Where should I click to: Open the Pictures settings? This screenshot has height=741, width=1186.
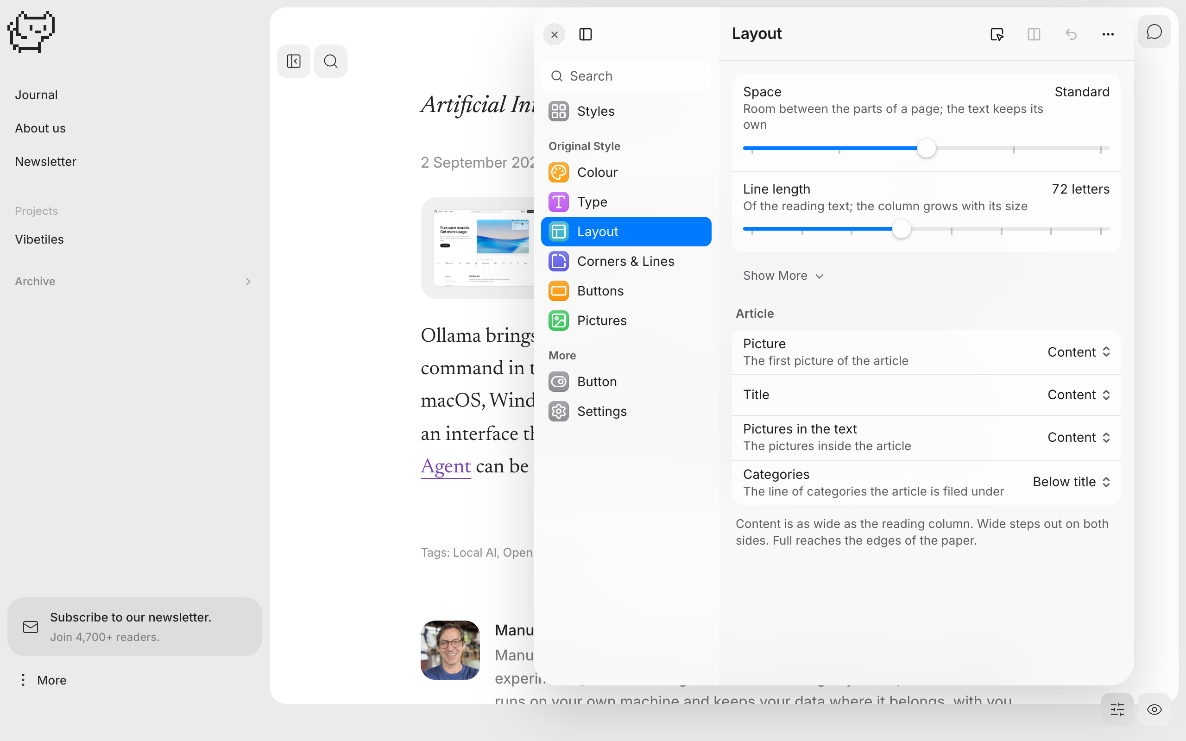click(x=626, y=320)
